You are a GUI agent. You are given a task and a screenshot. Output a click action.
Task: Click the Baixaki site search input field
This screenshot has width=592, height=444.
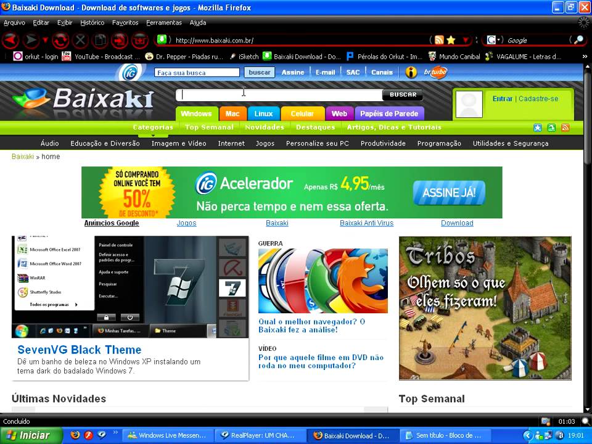point(279,95)
